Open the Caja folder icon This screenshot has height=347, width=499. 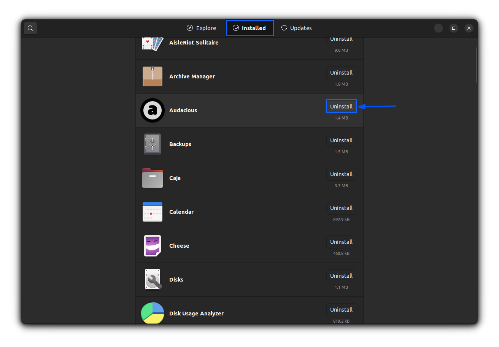click(x=152, y=178)
